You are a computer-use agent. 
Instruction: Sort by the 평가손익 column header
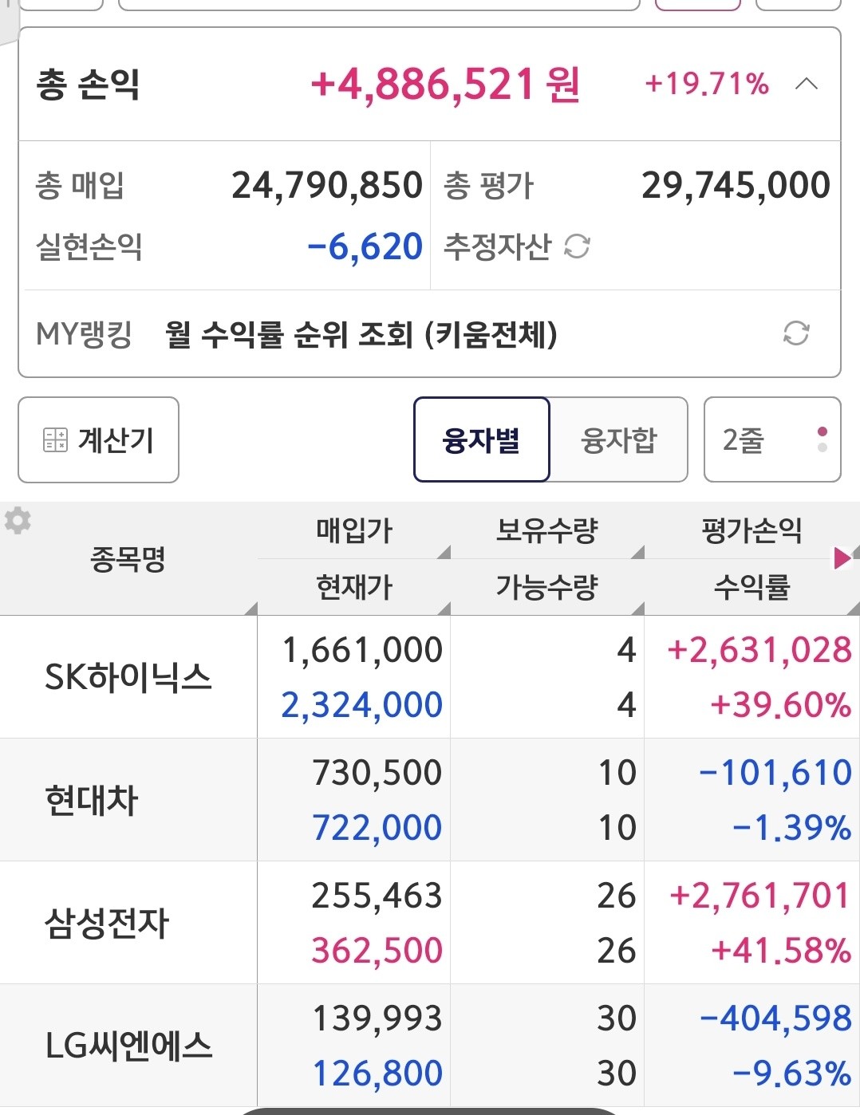point(752,530)
